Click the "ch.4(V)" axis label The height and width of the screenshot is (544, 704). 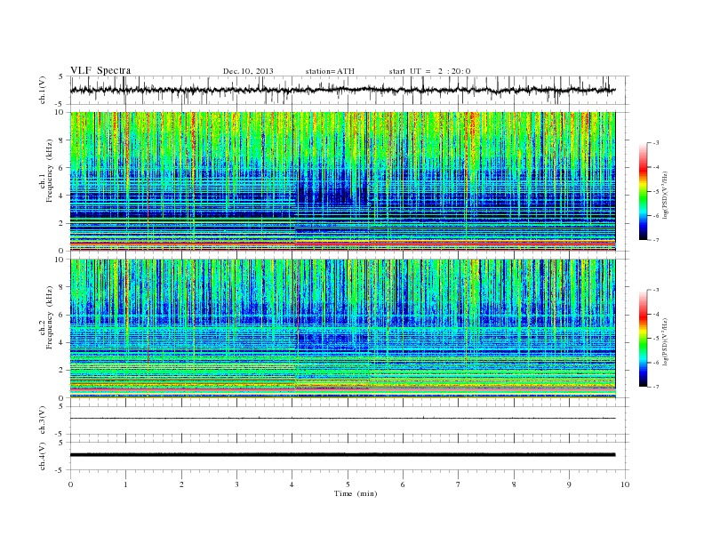(x=43, y=456)
